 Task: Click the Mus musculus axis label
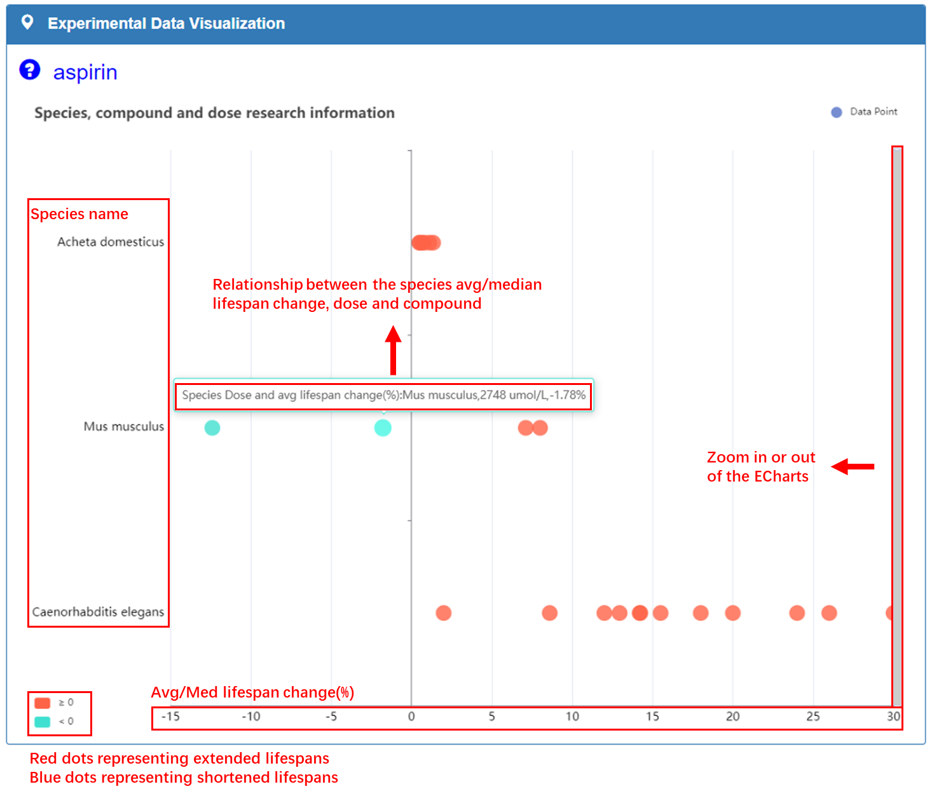pos(124,426)
